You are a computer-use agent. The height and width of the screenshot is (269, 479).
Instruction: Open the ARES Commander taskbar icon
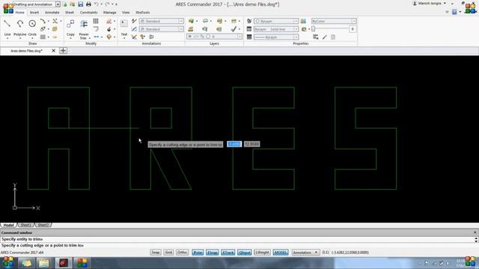pos(64,262)
